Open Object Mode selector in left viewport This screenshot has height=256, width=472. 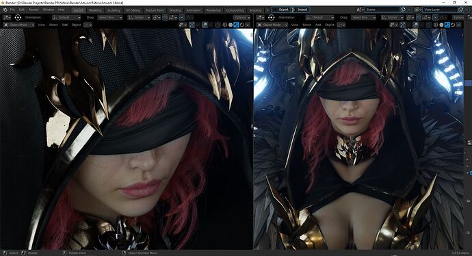(18, 25)
